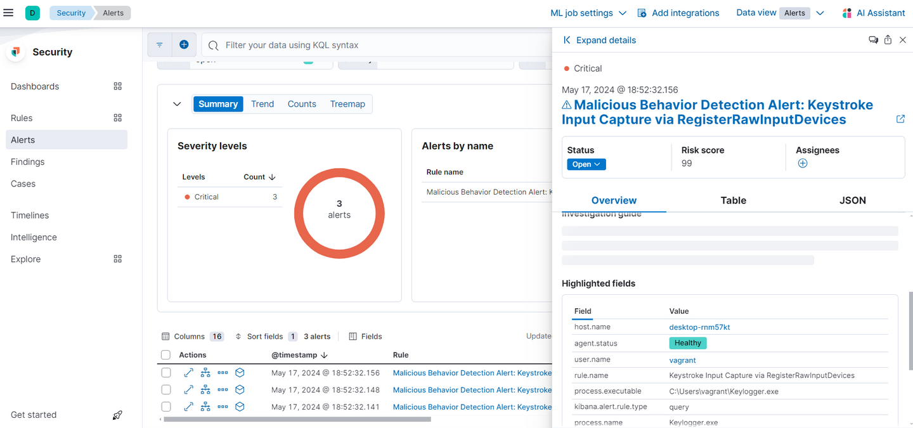Click the desktop-rnm57kt host name link
913x428 pixels.
click(699, 327)
